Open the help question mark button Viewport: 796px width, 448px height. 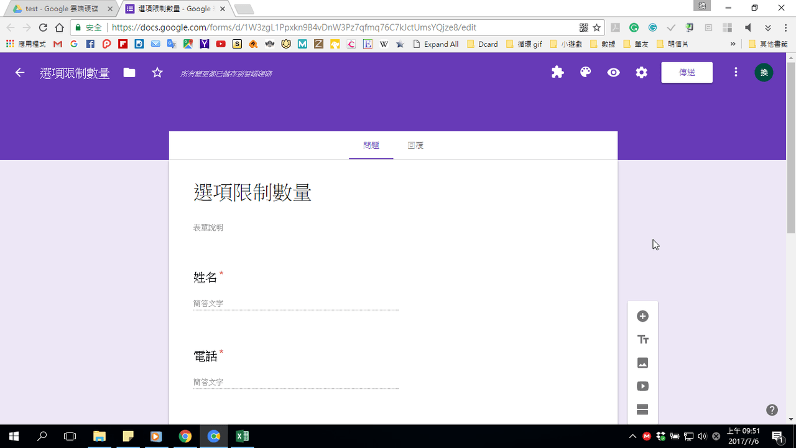pyautogui.click(x=772, y=410)
